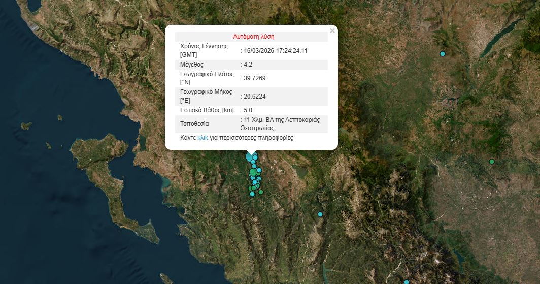Click the Μέγεθος row label
The width and height of the screenshot is (540, 284).
192,65
